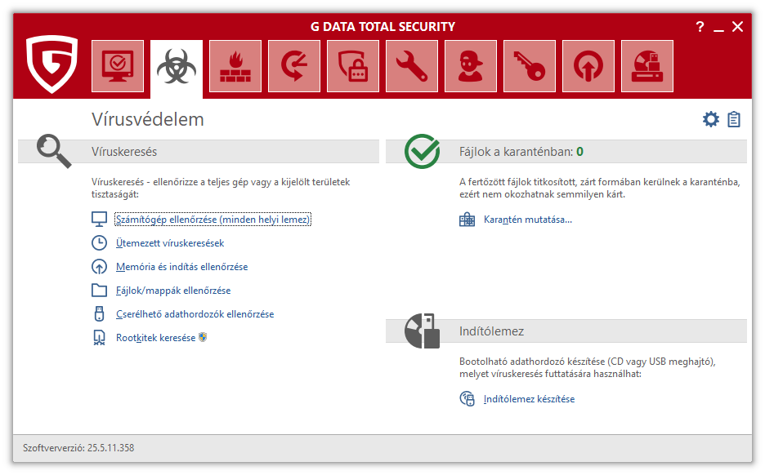Click the folder icon beside Fájlok/mappák
Image resolution: width=765 pixels, height=475 pixels.
[99, 291]
